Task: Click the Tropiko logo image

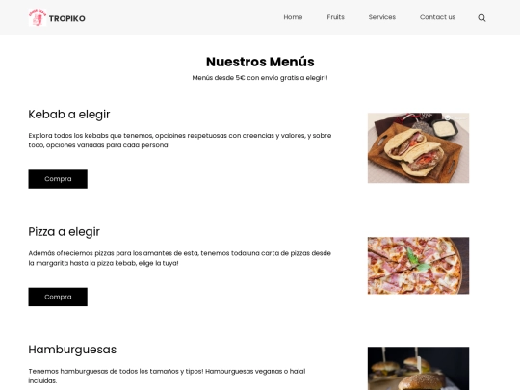Action: coord(38,17)
